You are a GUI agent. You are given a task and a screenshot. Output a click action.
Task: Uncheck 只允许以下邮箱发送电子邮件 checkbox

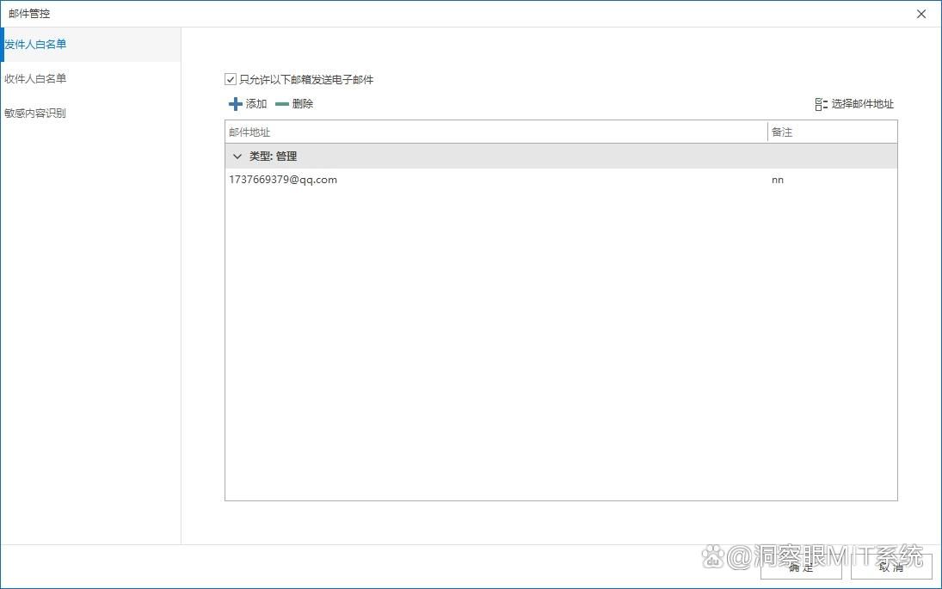click(230, 79)
